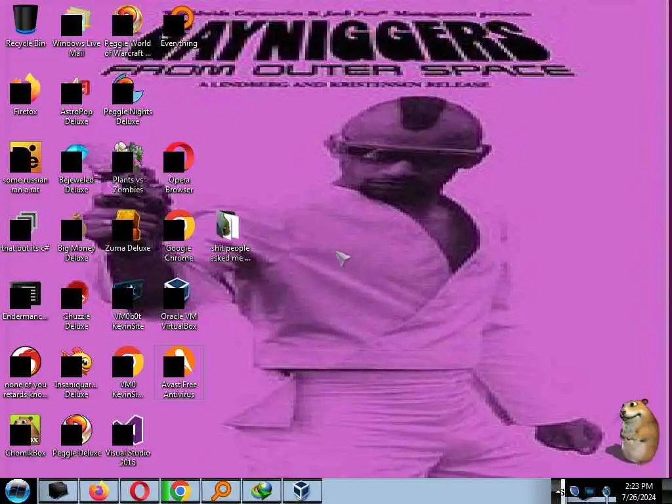The width and height of the screenshot is (672, 504).
Task: Launch Opera from the taskbar
Action: (139, 491)
